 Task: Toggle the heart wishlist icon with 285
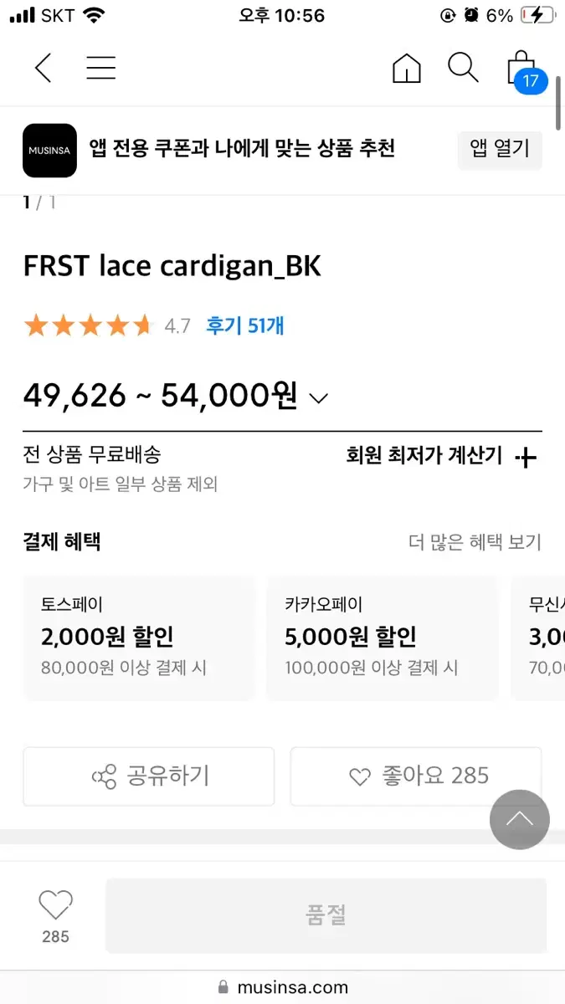[x=55, y=915]
